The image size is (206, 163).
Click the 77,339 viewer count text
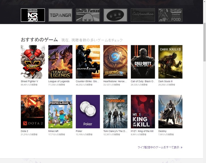[57, 85]
